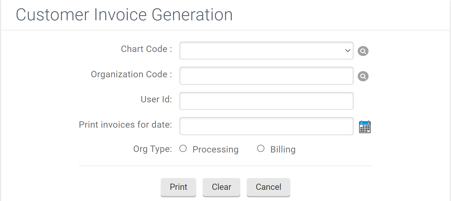Image resolution: width=451 pixels, height=201 pixels.
Task: Click the Clear button
Action: [x=221, y=187]
